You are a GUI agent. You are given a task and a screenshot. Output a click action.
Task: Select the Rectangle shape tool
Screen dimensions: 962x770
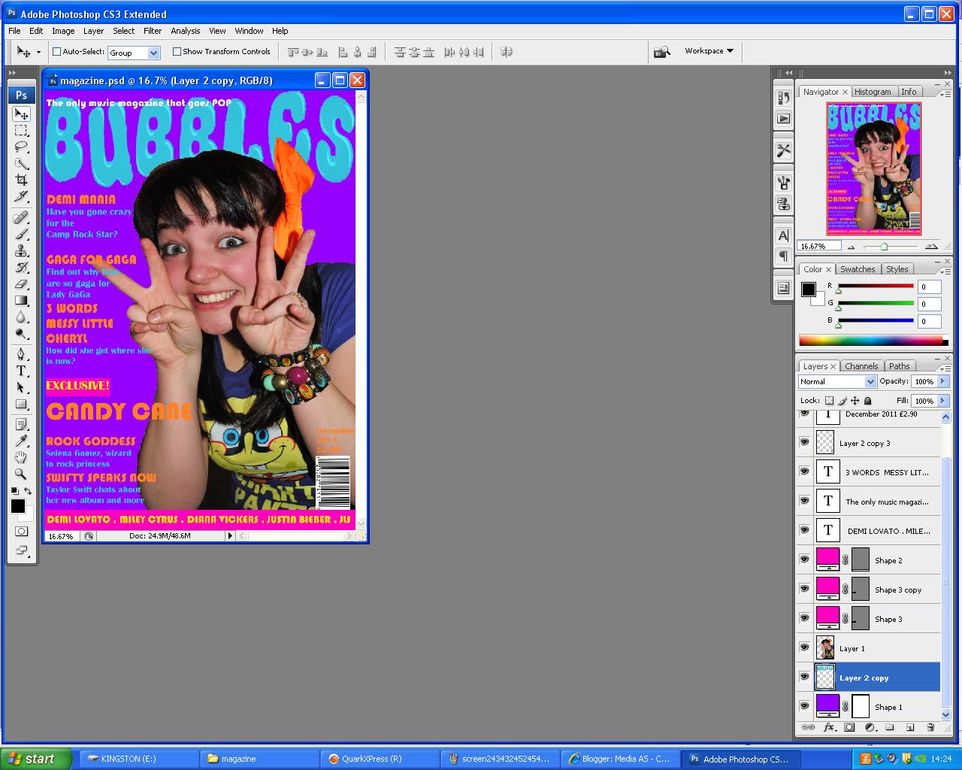[x=21, y=404]
